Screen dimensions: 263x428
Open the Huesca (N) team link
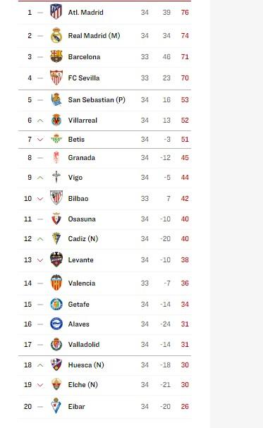(86, 365)
